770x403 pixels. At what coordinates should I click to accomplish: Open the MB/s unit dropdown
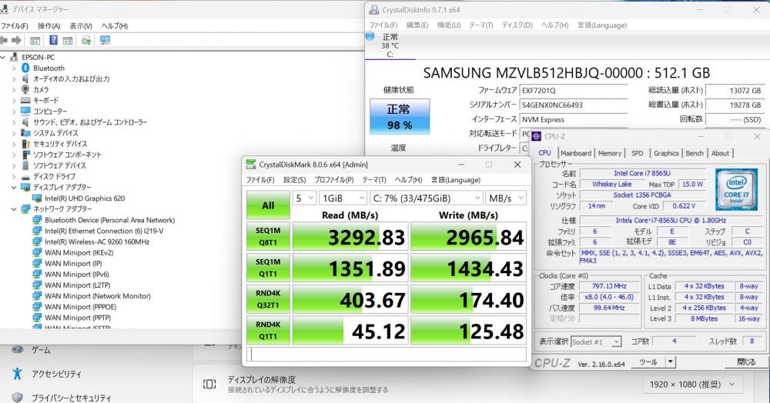click(506, 198)
